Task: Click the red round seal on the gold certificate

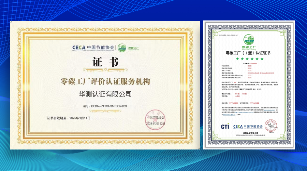Action: [156, 120]
